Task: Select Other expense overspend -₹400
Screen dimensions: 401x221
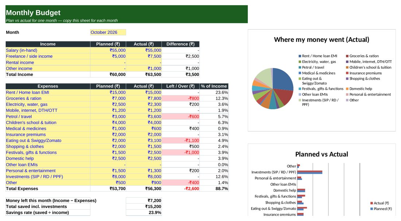Action: coord(180,183)
